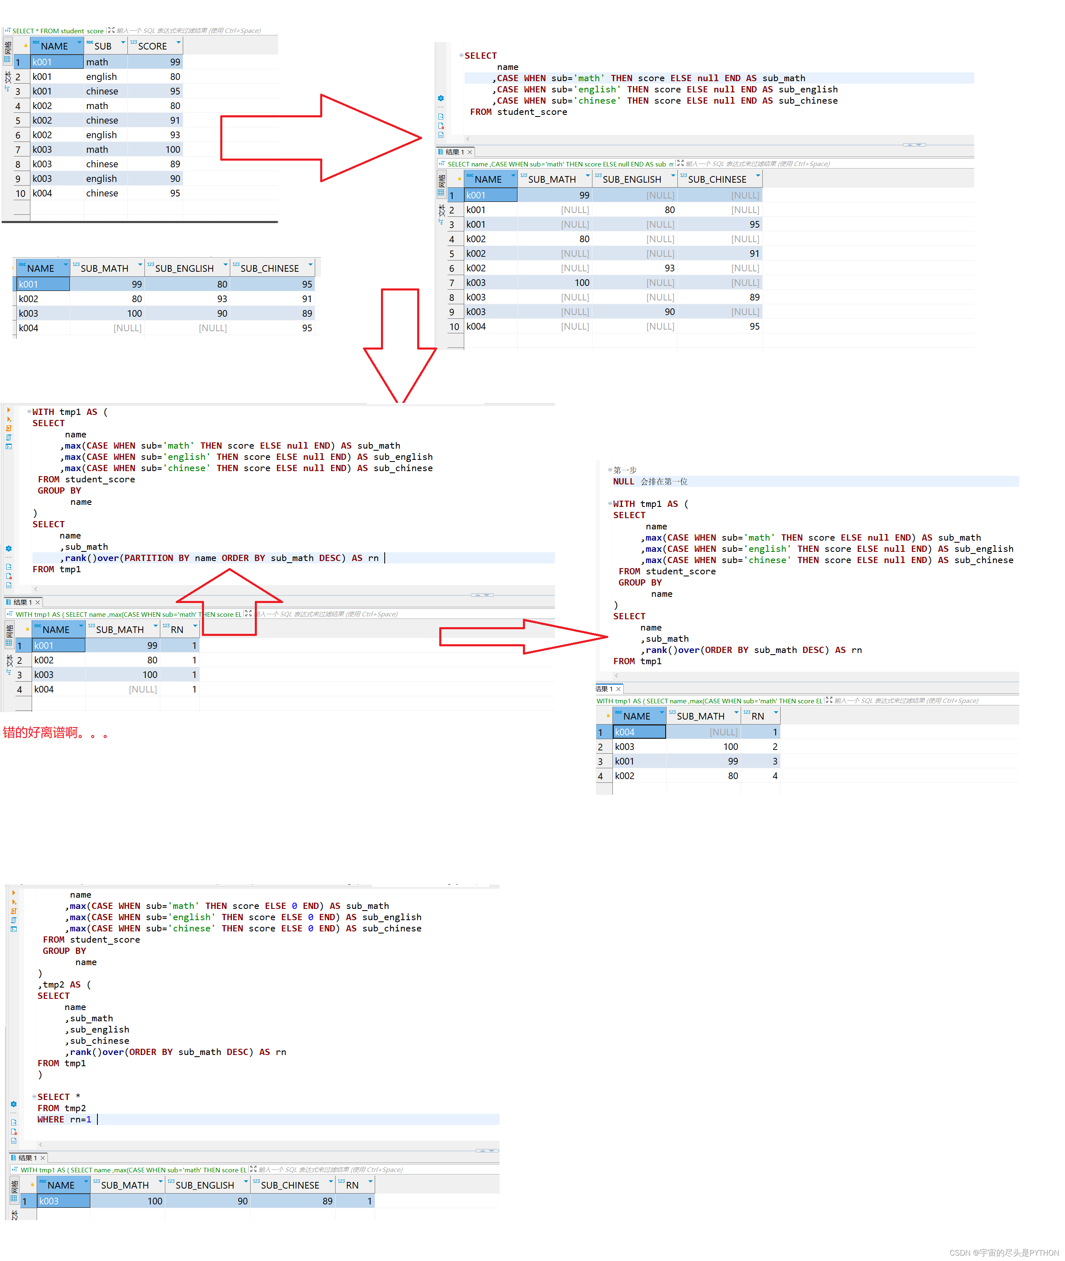Open RN column dropdown in the k004-first results grid
Viewport: 1065px width, 1261px height.
(776, 712)
